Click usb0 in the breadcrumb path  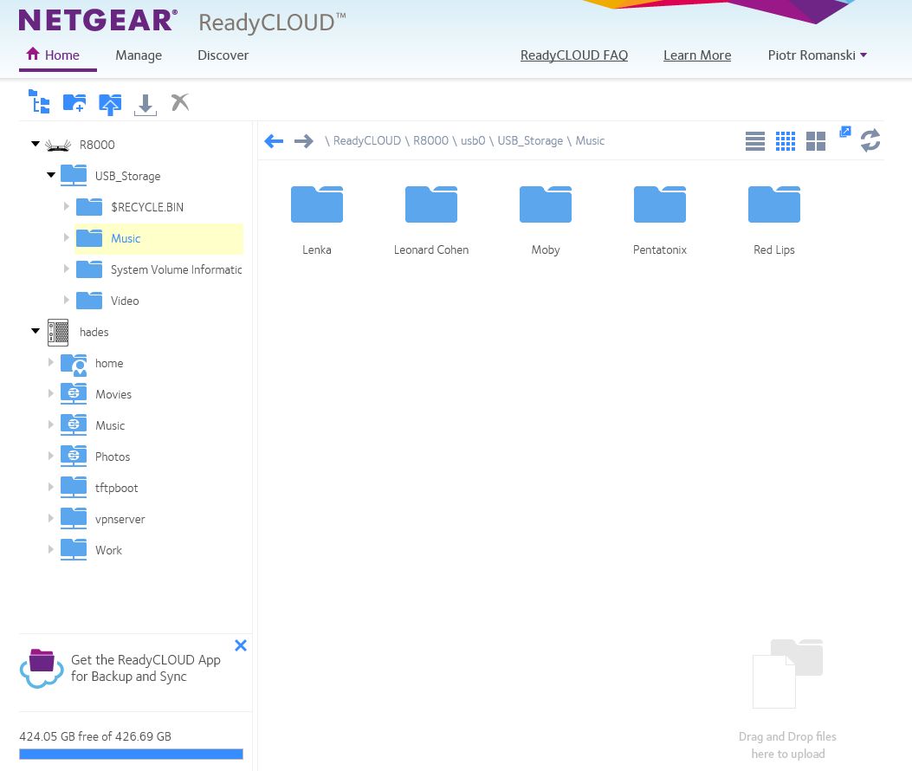tap(473, 141)
